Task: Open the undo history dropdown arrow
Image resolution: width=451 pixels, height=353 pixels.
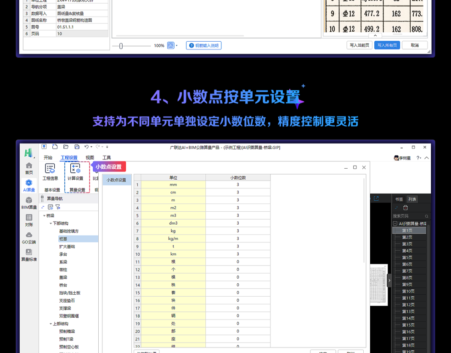Action: coord(91,147)
